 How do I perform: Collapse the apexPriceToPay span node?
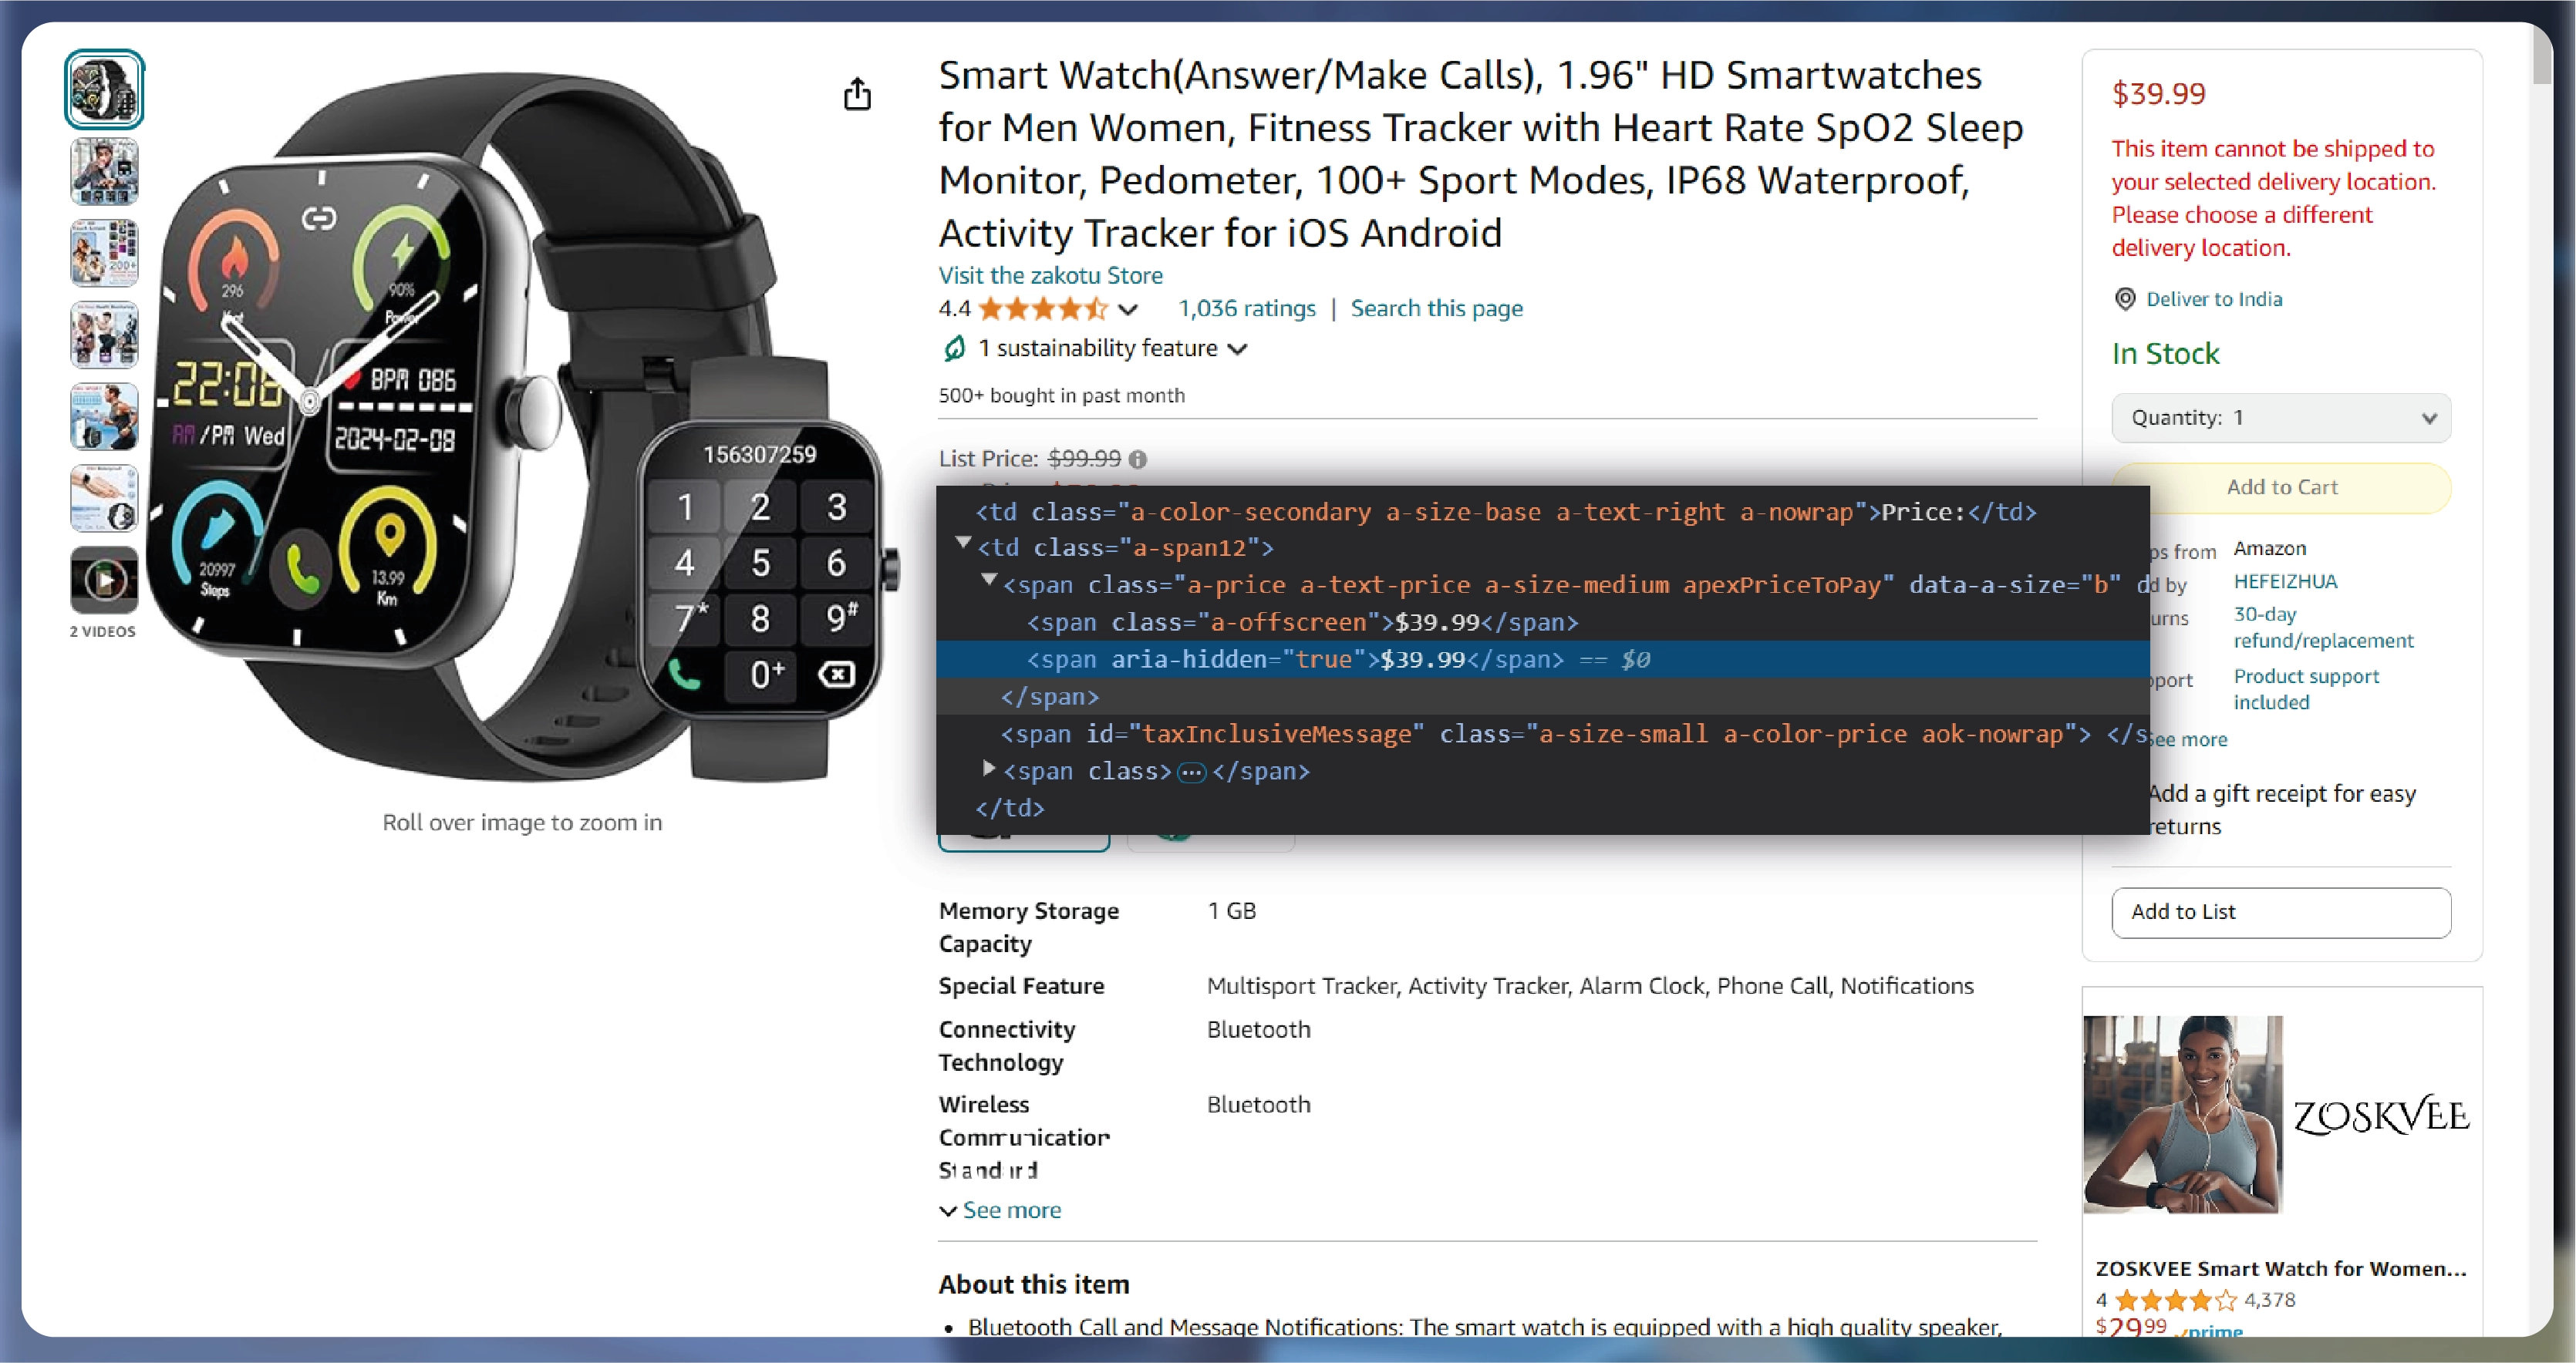[x=989, y=580]
